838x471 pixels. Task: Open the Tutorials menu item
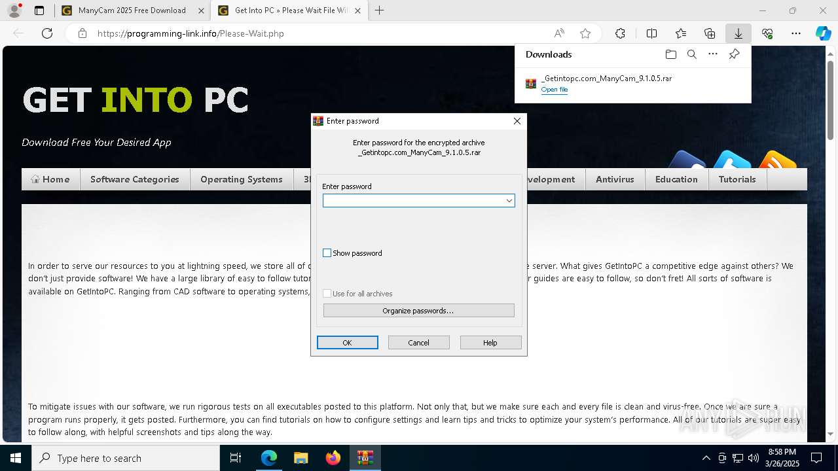click(737, 179)
